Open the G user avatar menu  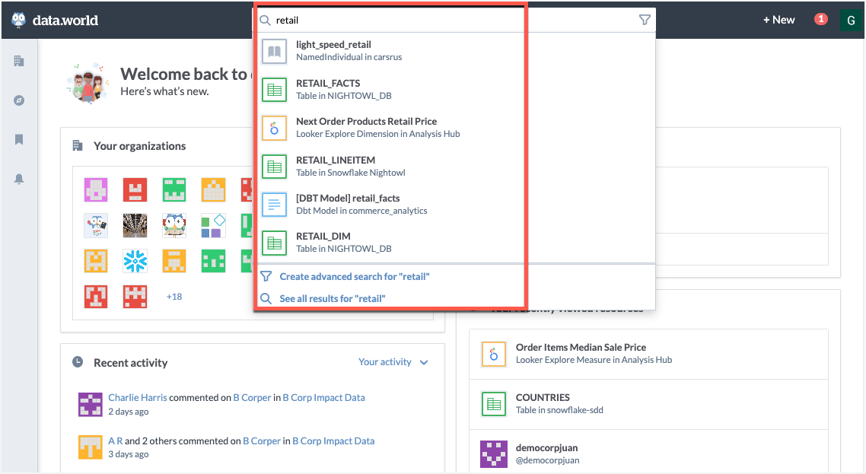[x=851, y=21]
